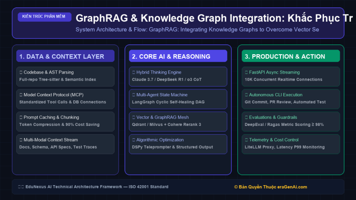This screenshot has height=200, width=356.
Task: Click DeepEval / Ragas Metric Scoring ≥ 98%
Action: [x=284, y=125]
